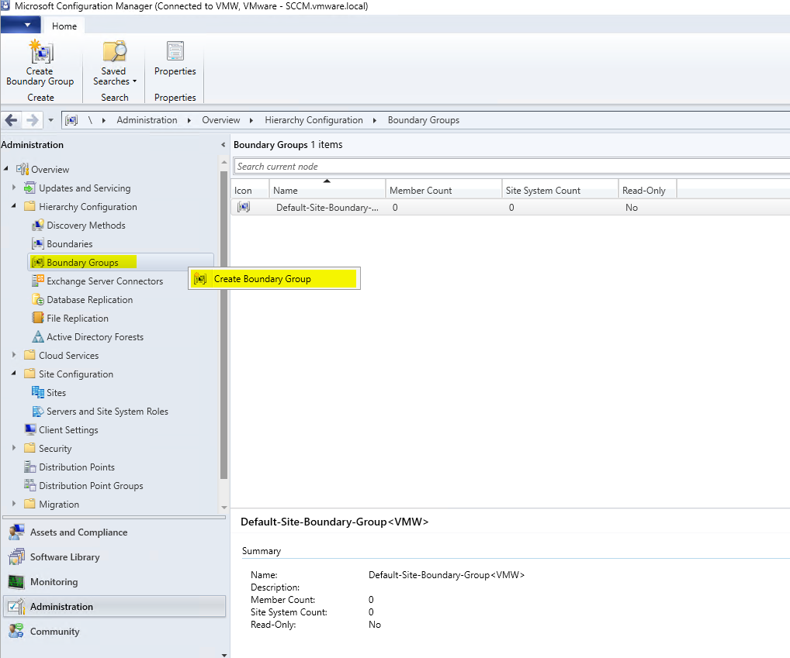790x658 pixels.
Task: Open the Boundaries tree node
Action: point(69,244)
